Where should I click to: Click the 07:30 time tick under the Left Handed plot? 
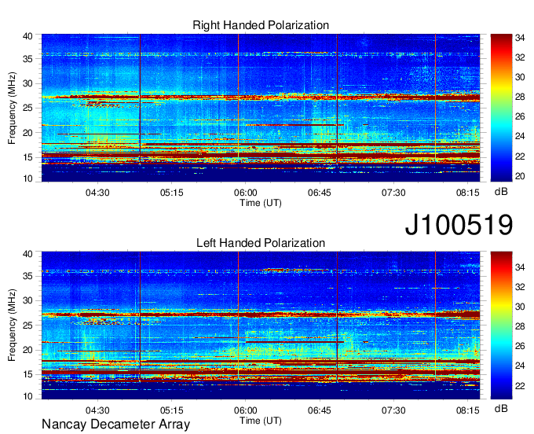(393, 410)
